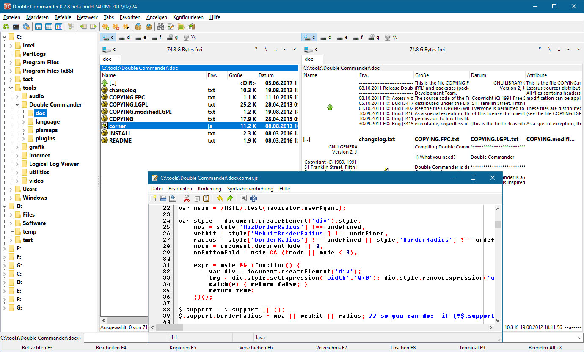Click left panel parent directory '..' button
The width and height of the screenshot is (584, 352).
coord(275,49)
